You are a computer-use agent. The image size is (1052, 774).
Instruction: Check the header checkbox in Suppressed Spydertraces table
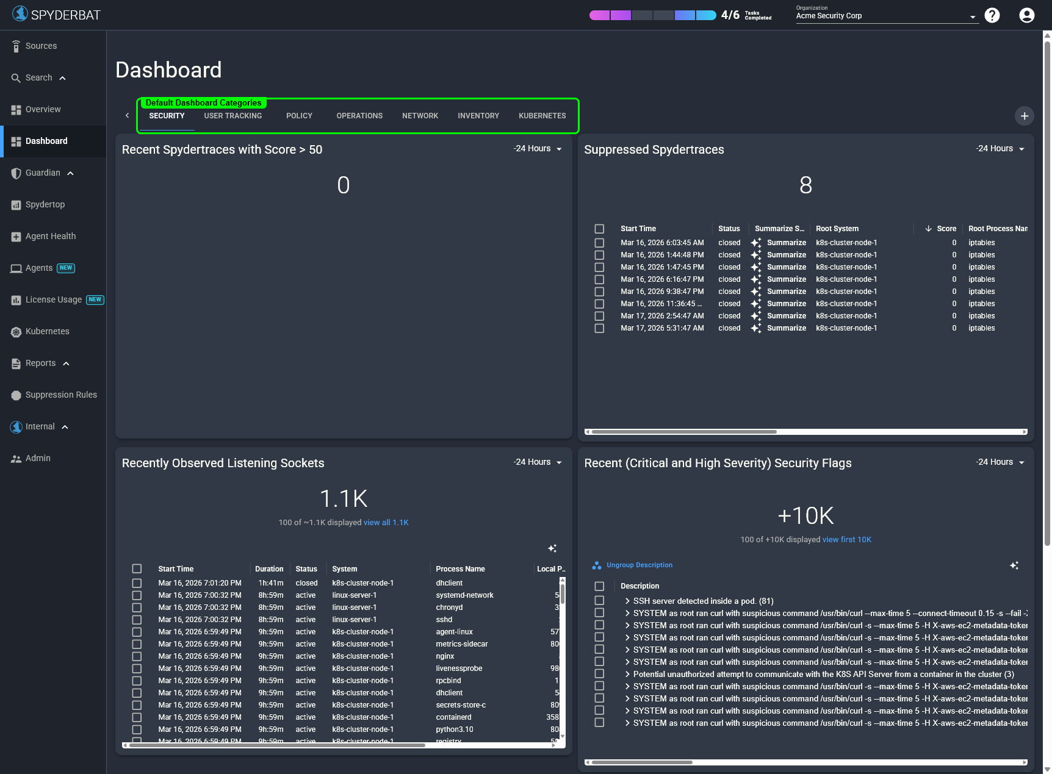(x=599, y=228)
